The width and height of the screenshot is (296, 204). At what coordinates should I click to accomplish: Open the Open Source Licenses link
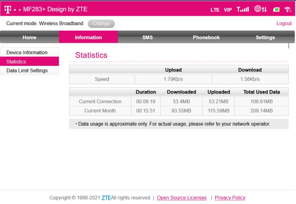click(182, 198)
